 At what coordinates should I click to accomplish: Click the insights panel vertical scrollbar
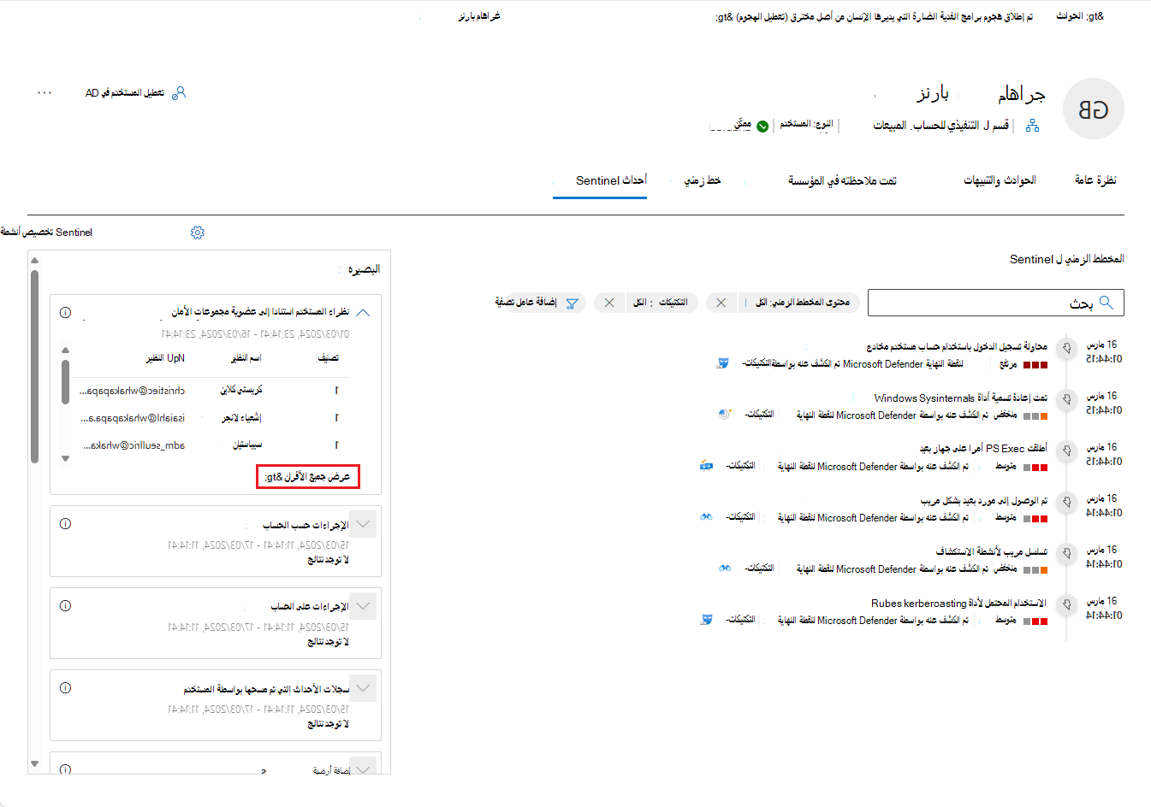(34, 368)
